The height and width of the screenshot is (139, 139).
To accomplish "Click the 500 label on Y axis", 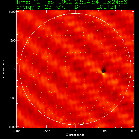I will click(13, 40).
